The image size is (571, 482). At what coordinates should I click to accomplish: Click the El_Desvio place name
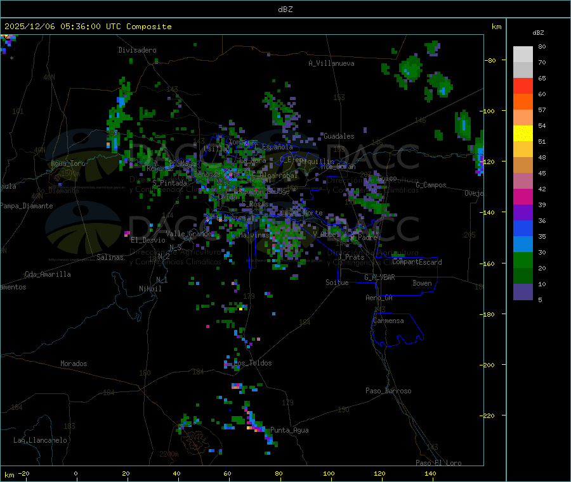[x=148, y=240]
